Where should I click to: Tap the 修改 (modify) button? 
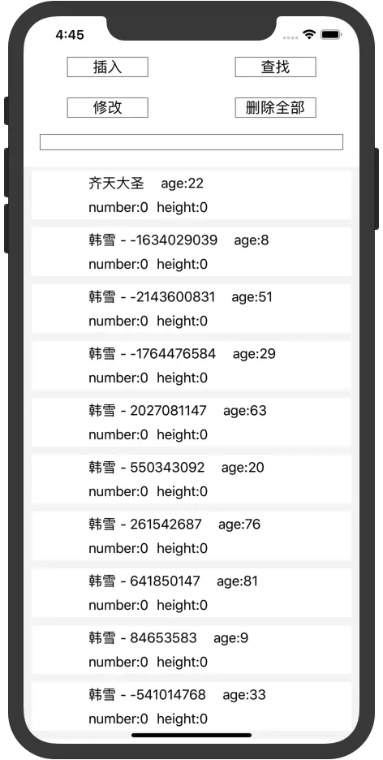pos(107,108)
